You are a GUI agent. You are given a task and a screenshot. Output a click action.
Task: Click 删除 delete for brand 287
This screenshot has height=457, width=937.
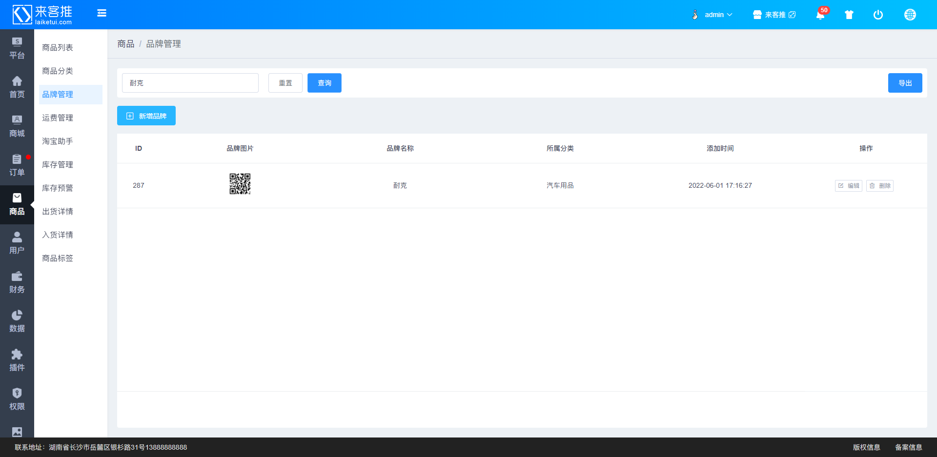click(x=880, y=186)
